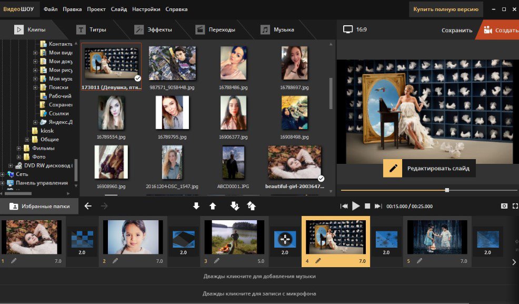Click the pencil icon on slide 3

(x=216, y=261)
